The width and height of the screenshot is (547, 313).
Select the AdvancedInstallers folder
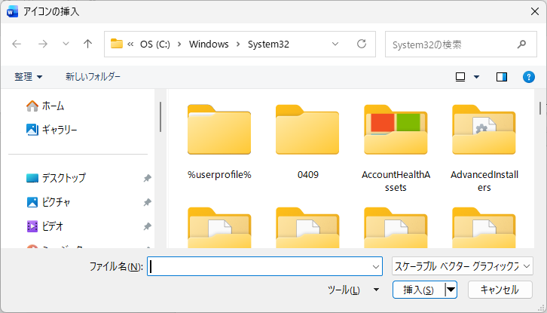click(x=484, y=148)
